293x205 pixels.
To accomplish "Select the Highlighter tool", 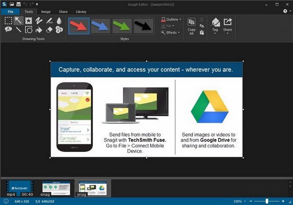I will (x=49, y=20).
